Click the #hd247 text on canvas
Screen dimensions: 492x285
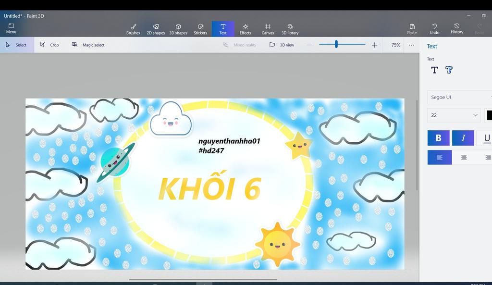pos(211,150)
